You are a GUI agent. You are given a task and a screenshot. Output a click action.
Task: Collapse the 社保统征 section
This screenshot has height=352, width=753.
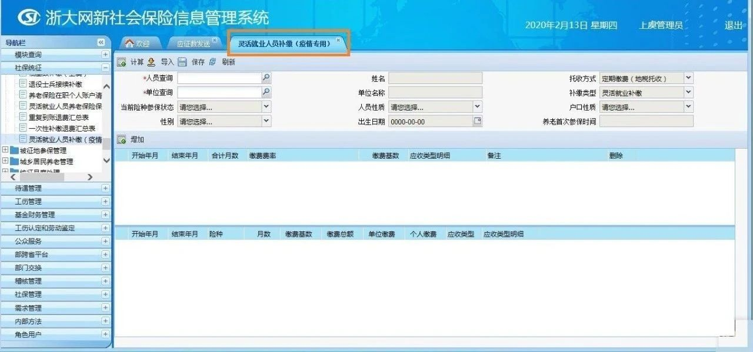pos(105,68)
